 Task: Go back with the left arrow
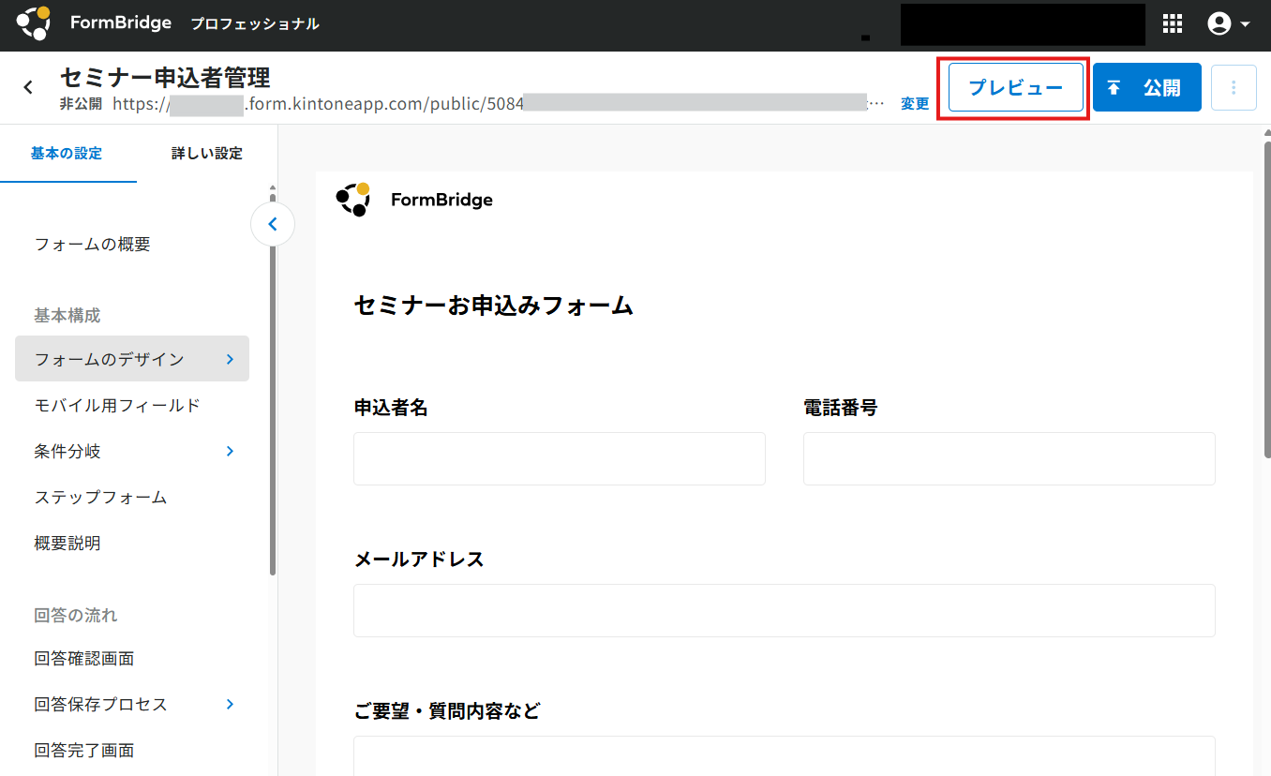(28, 87)
